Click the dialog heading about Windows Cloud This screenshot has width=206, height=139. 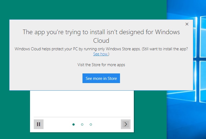point(101,36)
